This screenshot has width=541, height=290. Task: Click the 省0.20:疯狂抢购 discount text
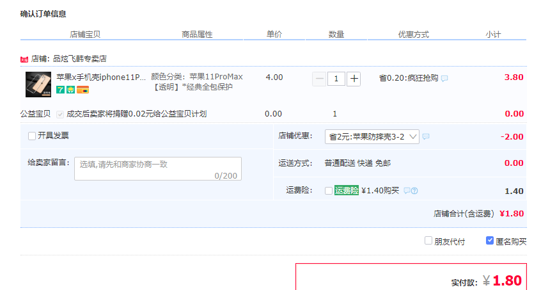(x=409, y=78)
